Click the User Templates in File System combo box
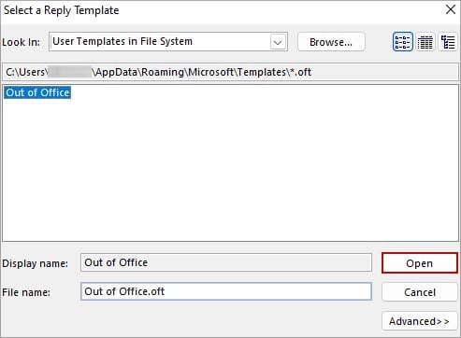Image resolution: width=461 pixels, height=338 pixels. pyautogui.click(x=168, y=41)
